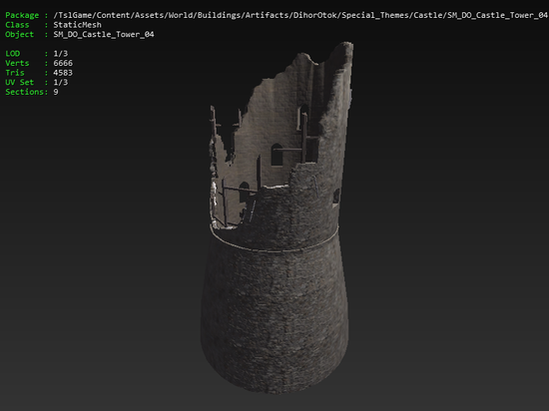Viewport: 549px width, 411px height.
Task: Click the green Package label
Action: 22,15
